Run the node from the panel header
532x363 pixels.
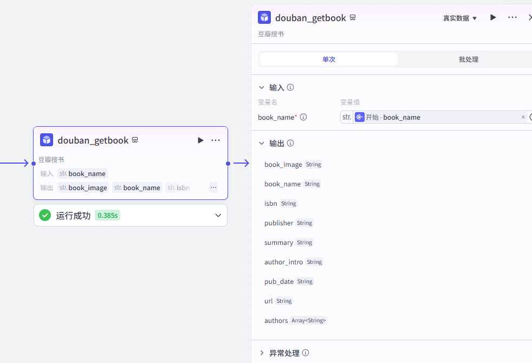click(493, 17)
